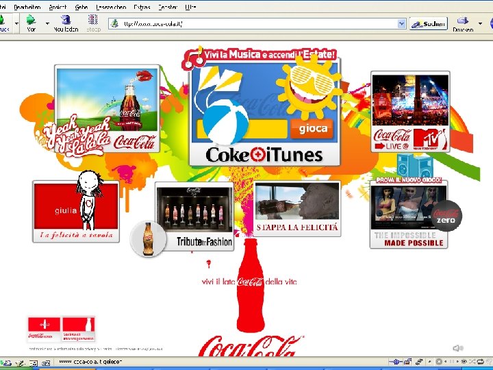Viewport: 493px width, 370px height.
Task: Open the Extras menu
Action: (x=142, y=7)
